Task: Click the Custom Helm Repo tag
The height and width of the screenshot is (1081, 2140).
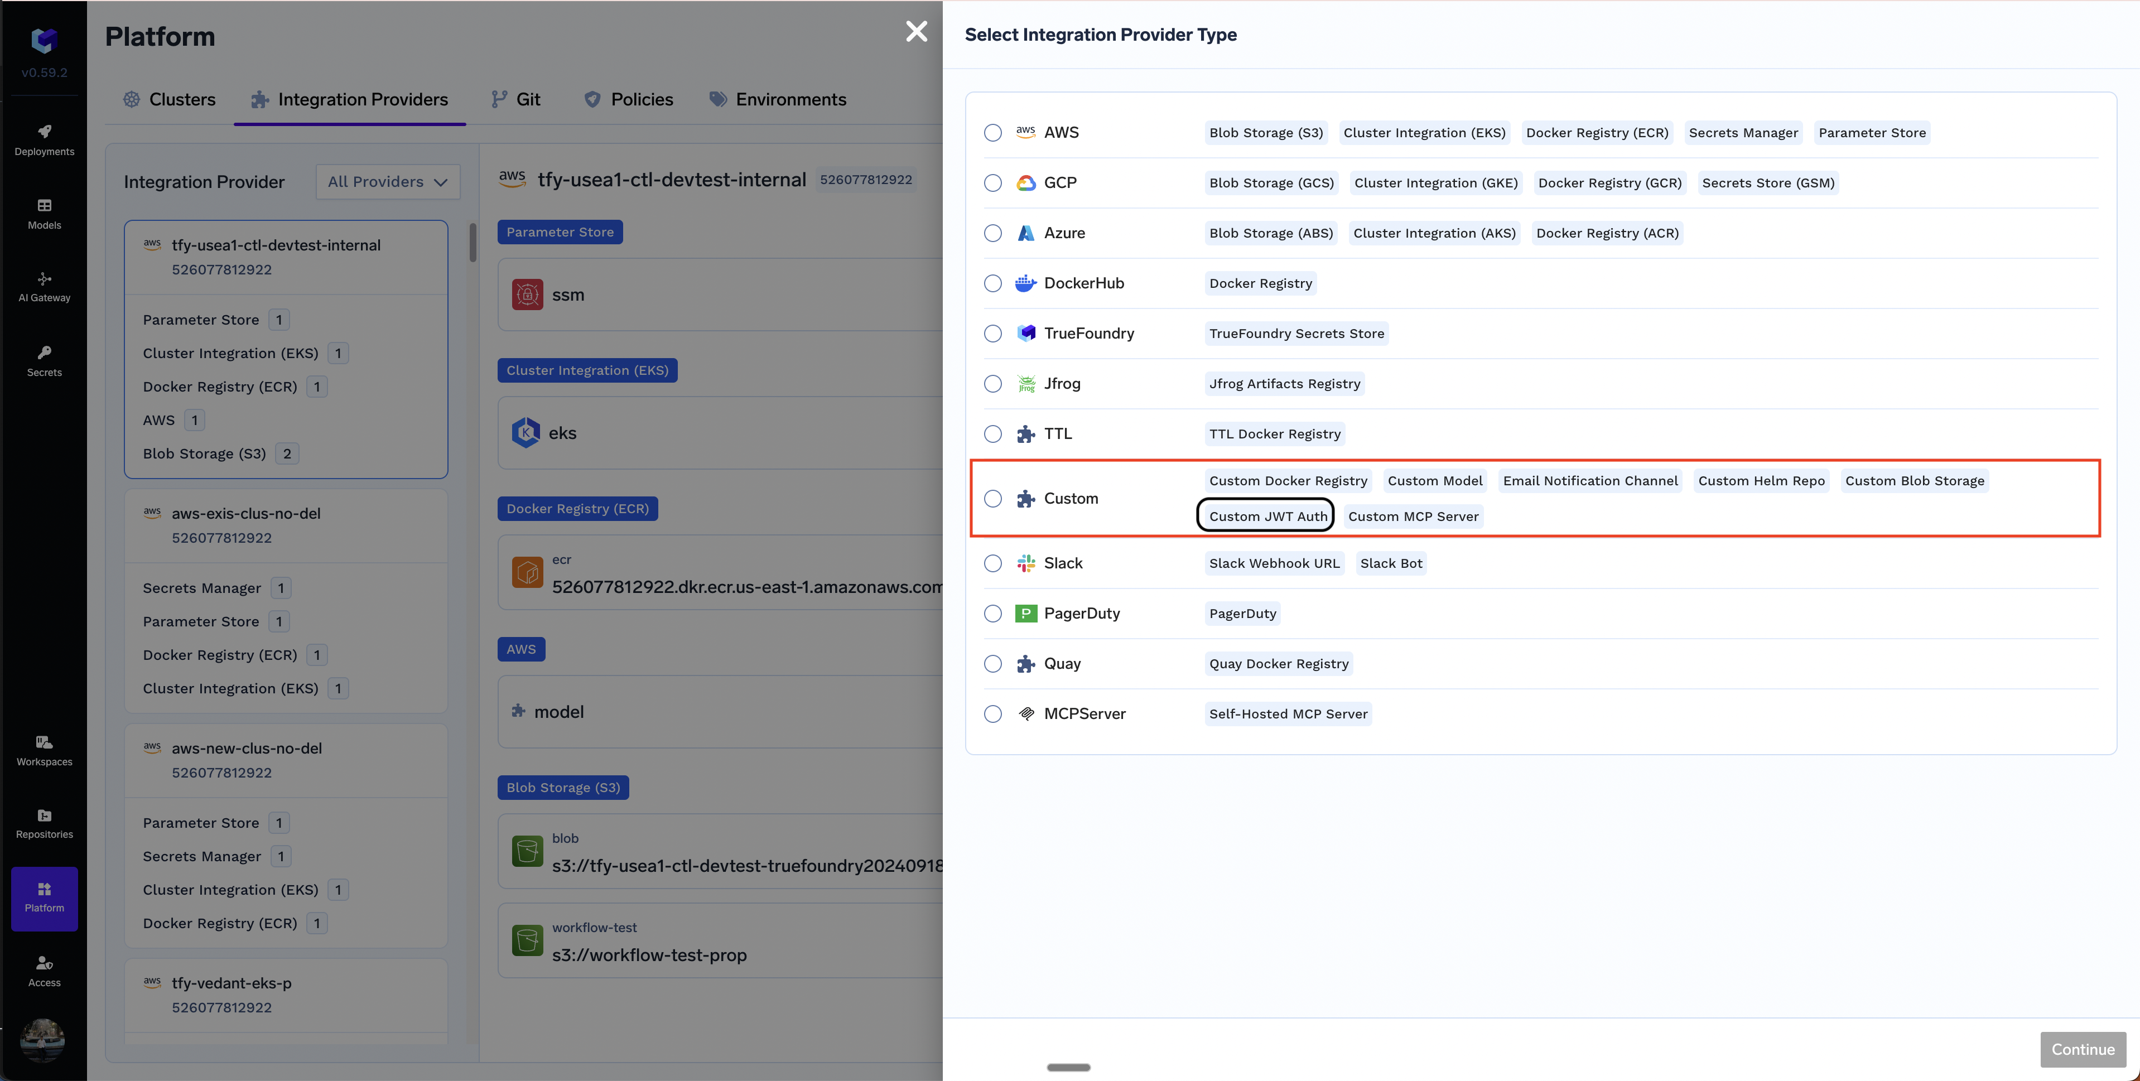Action: 1761,481
